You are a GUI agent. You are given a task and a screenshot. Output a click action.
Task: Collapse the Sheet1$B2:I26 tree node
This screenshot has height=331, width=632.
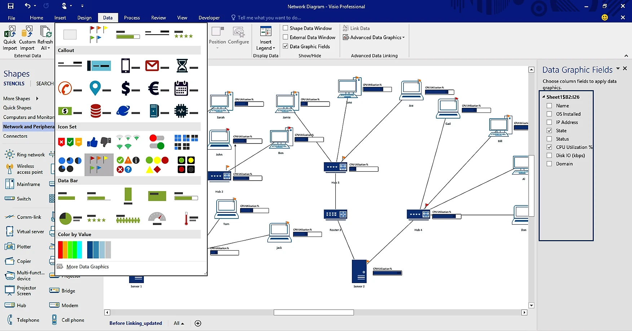point(544,97)
